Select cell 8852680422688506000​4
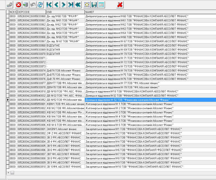216x180 pixels. (32, 142)
